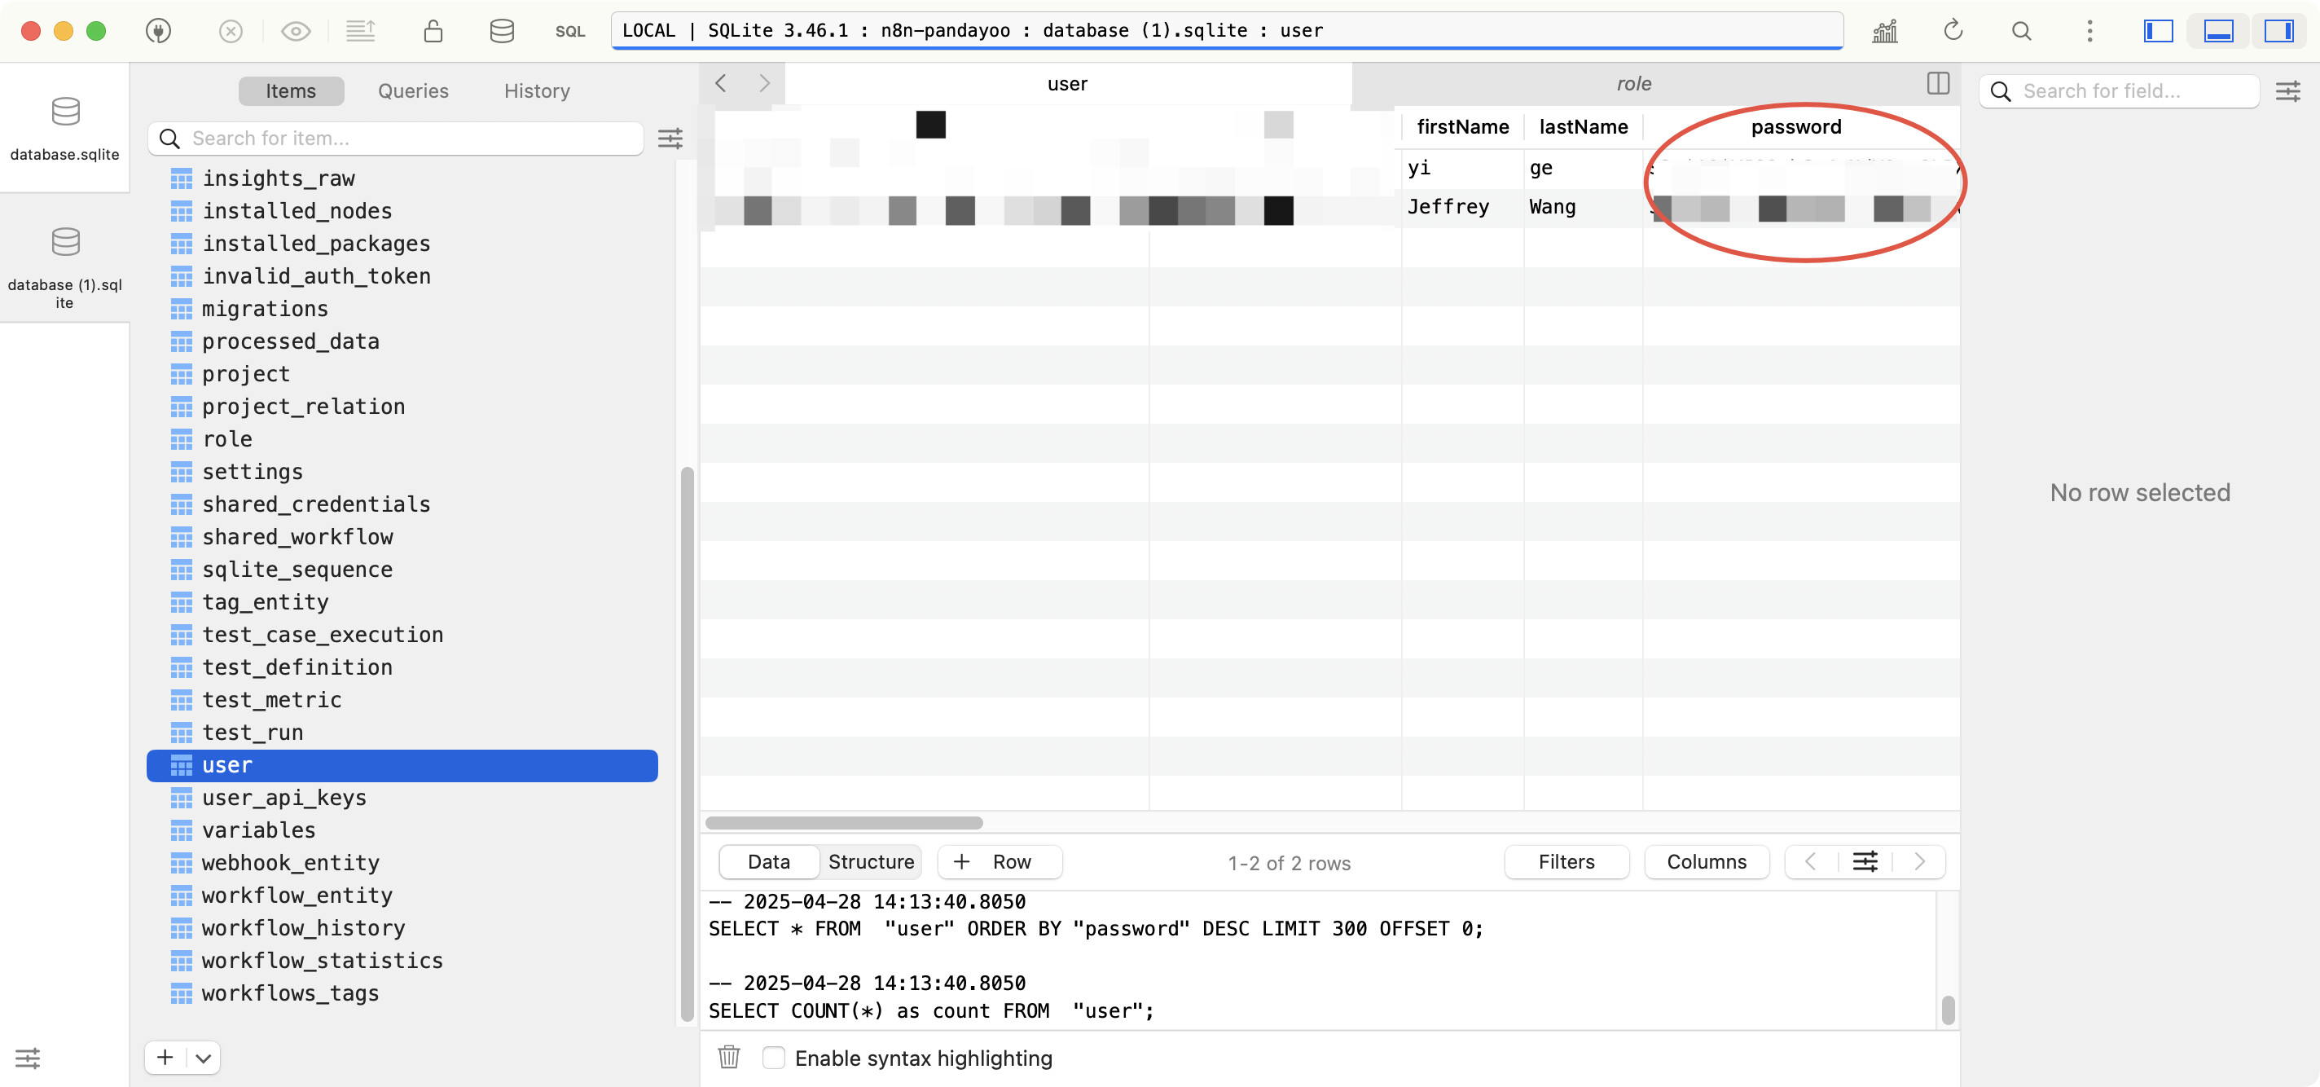
Task: Switch to Structure view
Action: 870,861
